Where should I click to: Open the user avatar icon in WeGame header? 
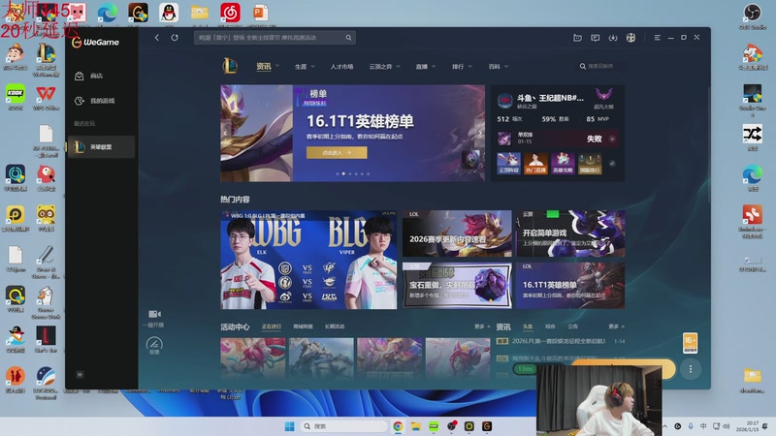pyautogui.click(x=630, y=38)
